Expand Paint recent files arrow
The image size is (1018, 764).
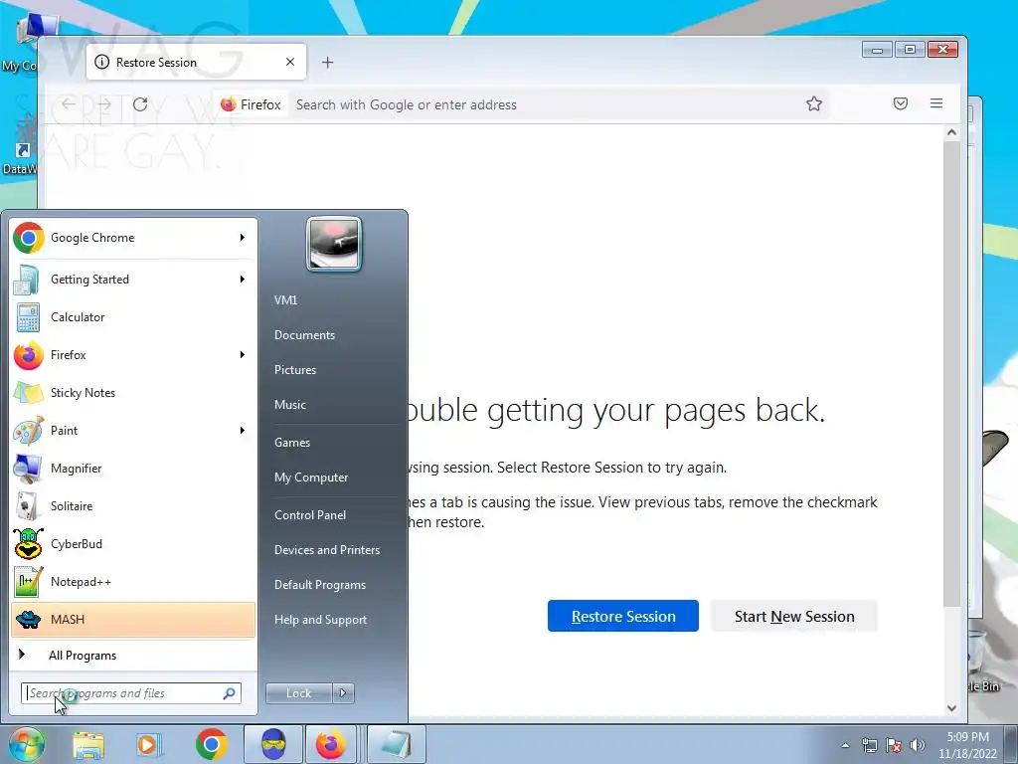(243, 430)
